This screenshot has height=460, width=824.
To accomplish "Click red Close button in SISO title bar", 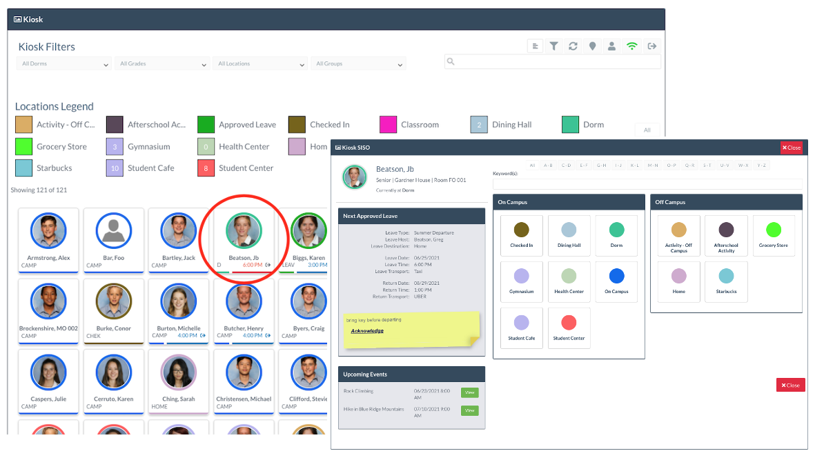I will pyautogui.click(x=792, y=148).
